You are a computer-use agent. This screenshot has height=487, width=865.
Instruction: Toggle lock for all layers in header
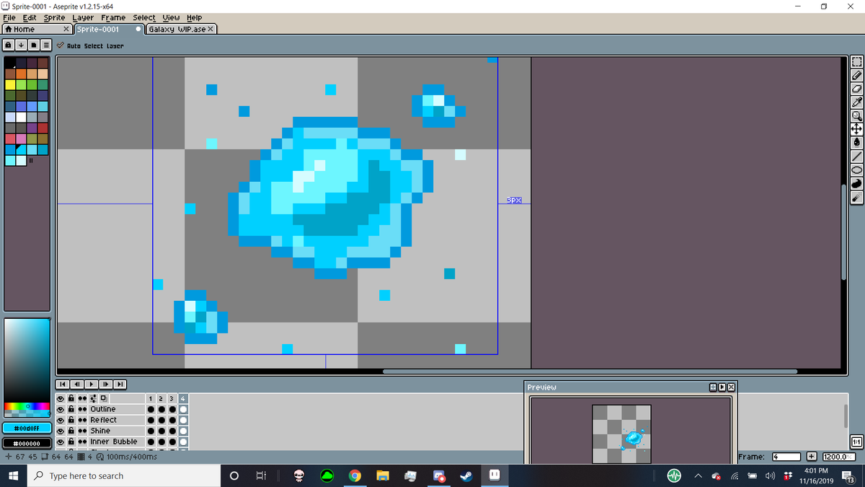71,398
